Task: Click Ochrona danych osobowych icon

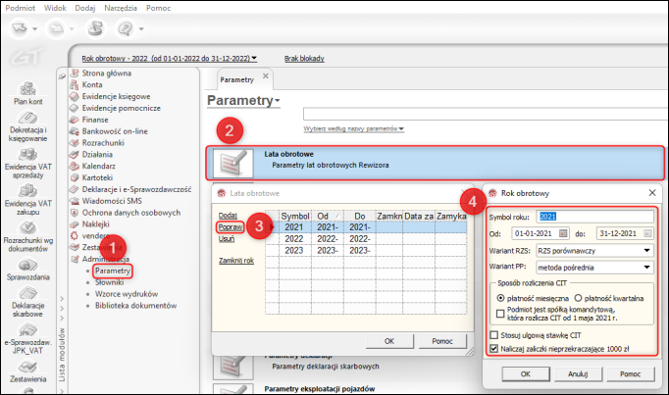Action: pyautogui.click(x=75, y=212)
